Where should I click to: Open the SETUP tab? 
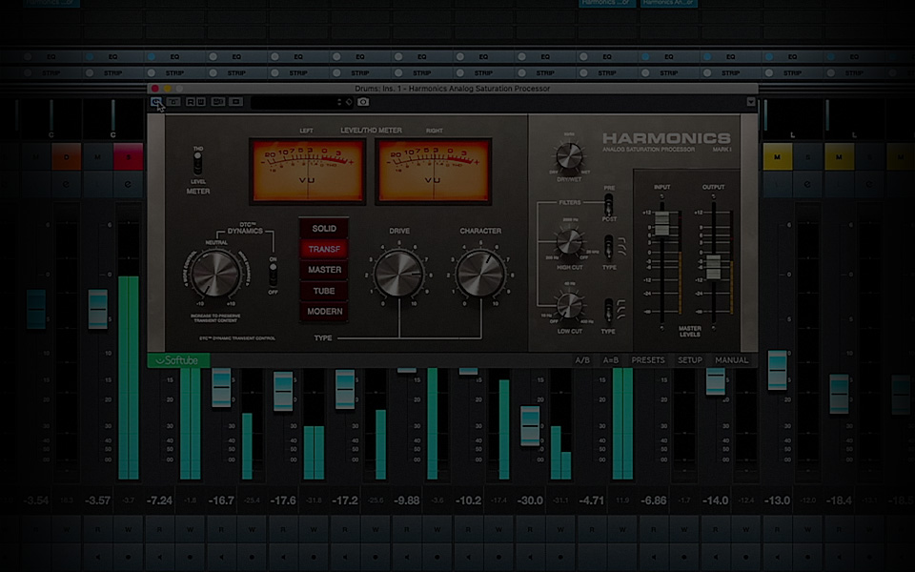coord(690,360)
